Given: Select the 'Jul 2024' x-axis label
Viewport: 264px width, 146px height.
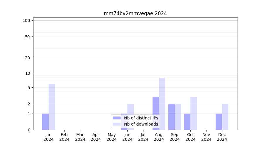Looking at the screenshot, I should point(143,137).
